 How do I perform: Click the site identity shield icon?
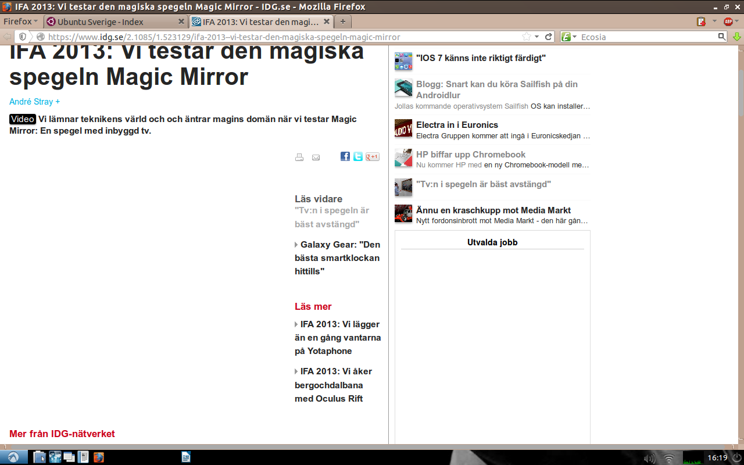23,37
